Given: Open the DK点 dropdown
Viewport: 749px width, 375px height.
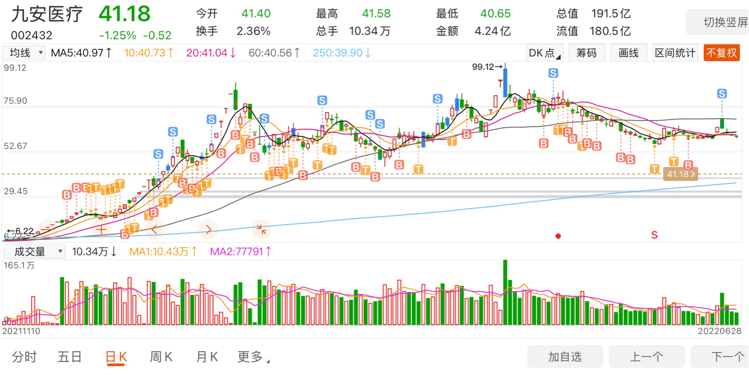Looking at the screenshot, I should coord(544,53).
